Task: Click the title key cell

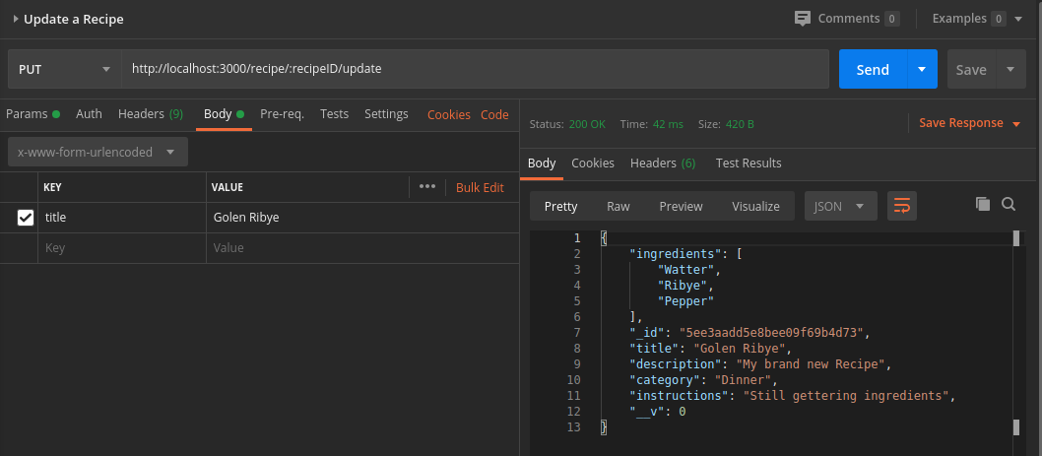Action: tap(122, 218)
